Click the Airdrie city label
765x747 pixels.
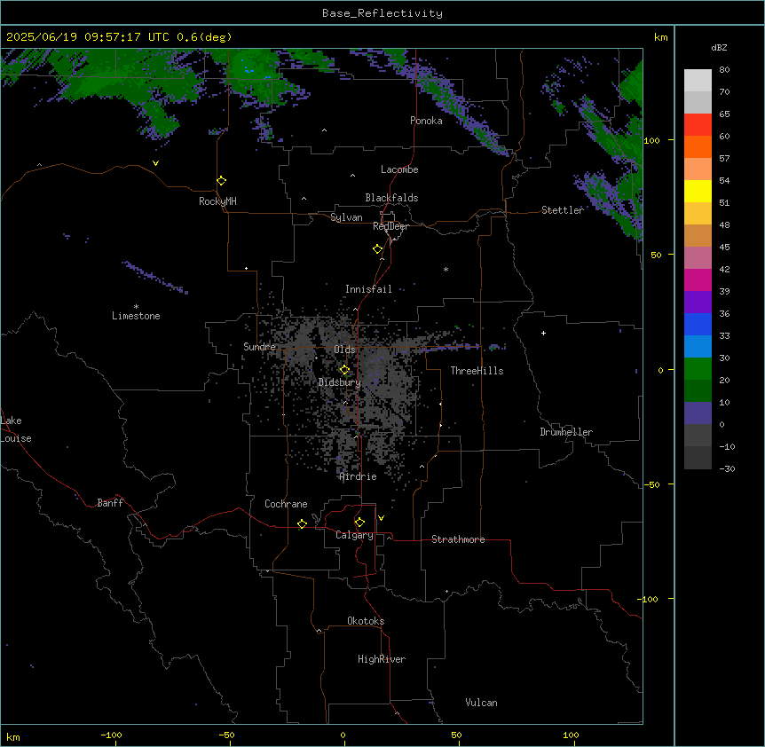359,476
